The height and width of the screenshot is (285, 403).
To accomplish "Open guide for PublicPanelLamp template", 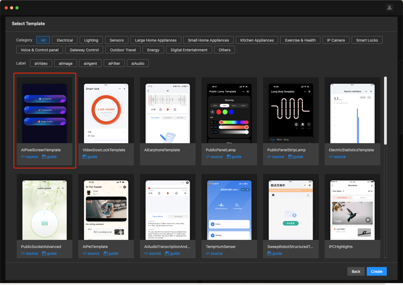I will click(234, 157).
